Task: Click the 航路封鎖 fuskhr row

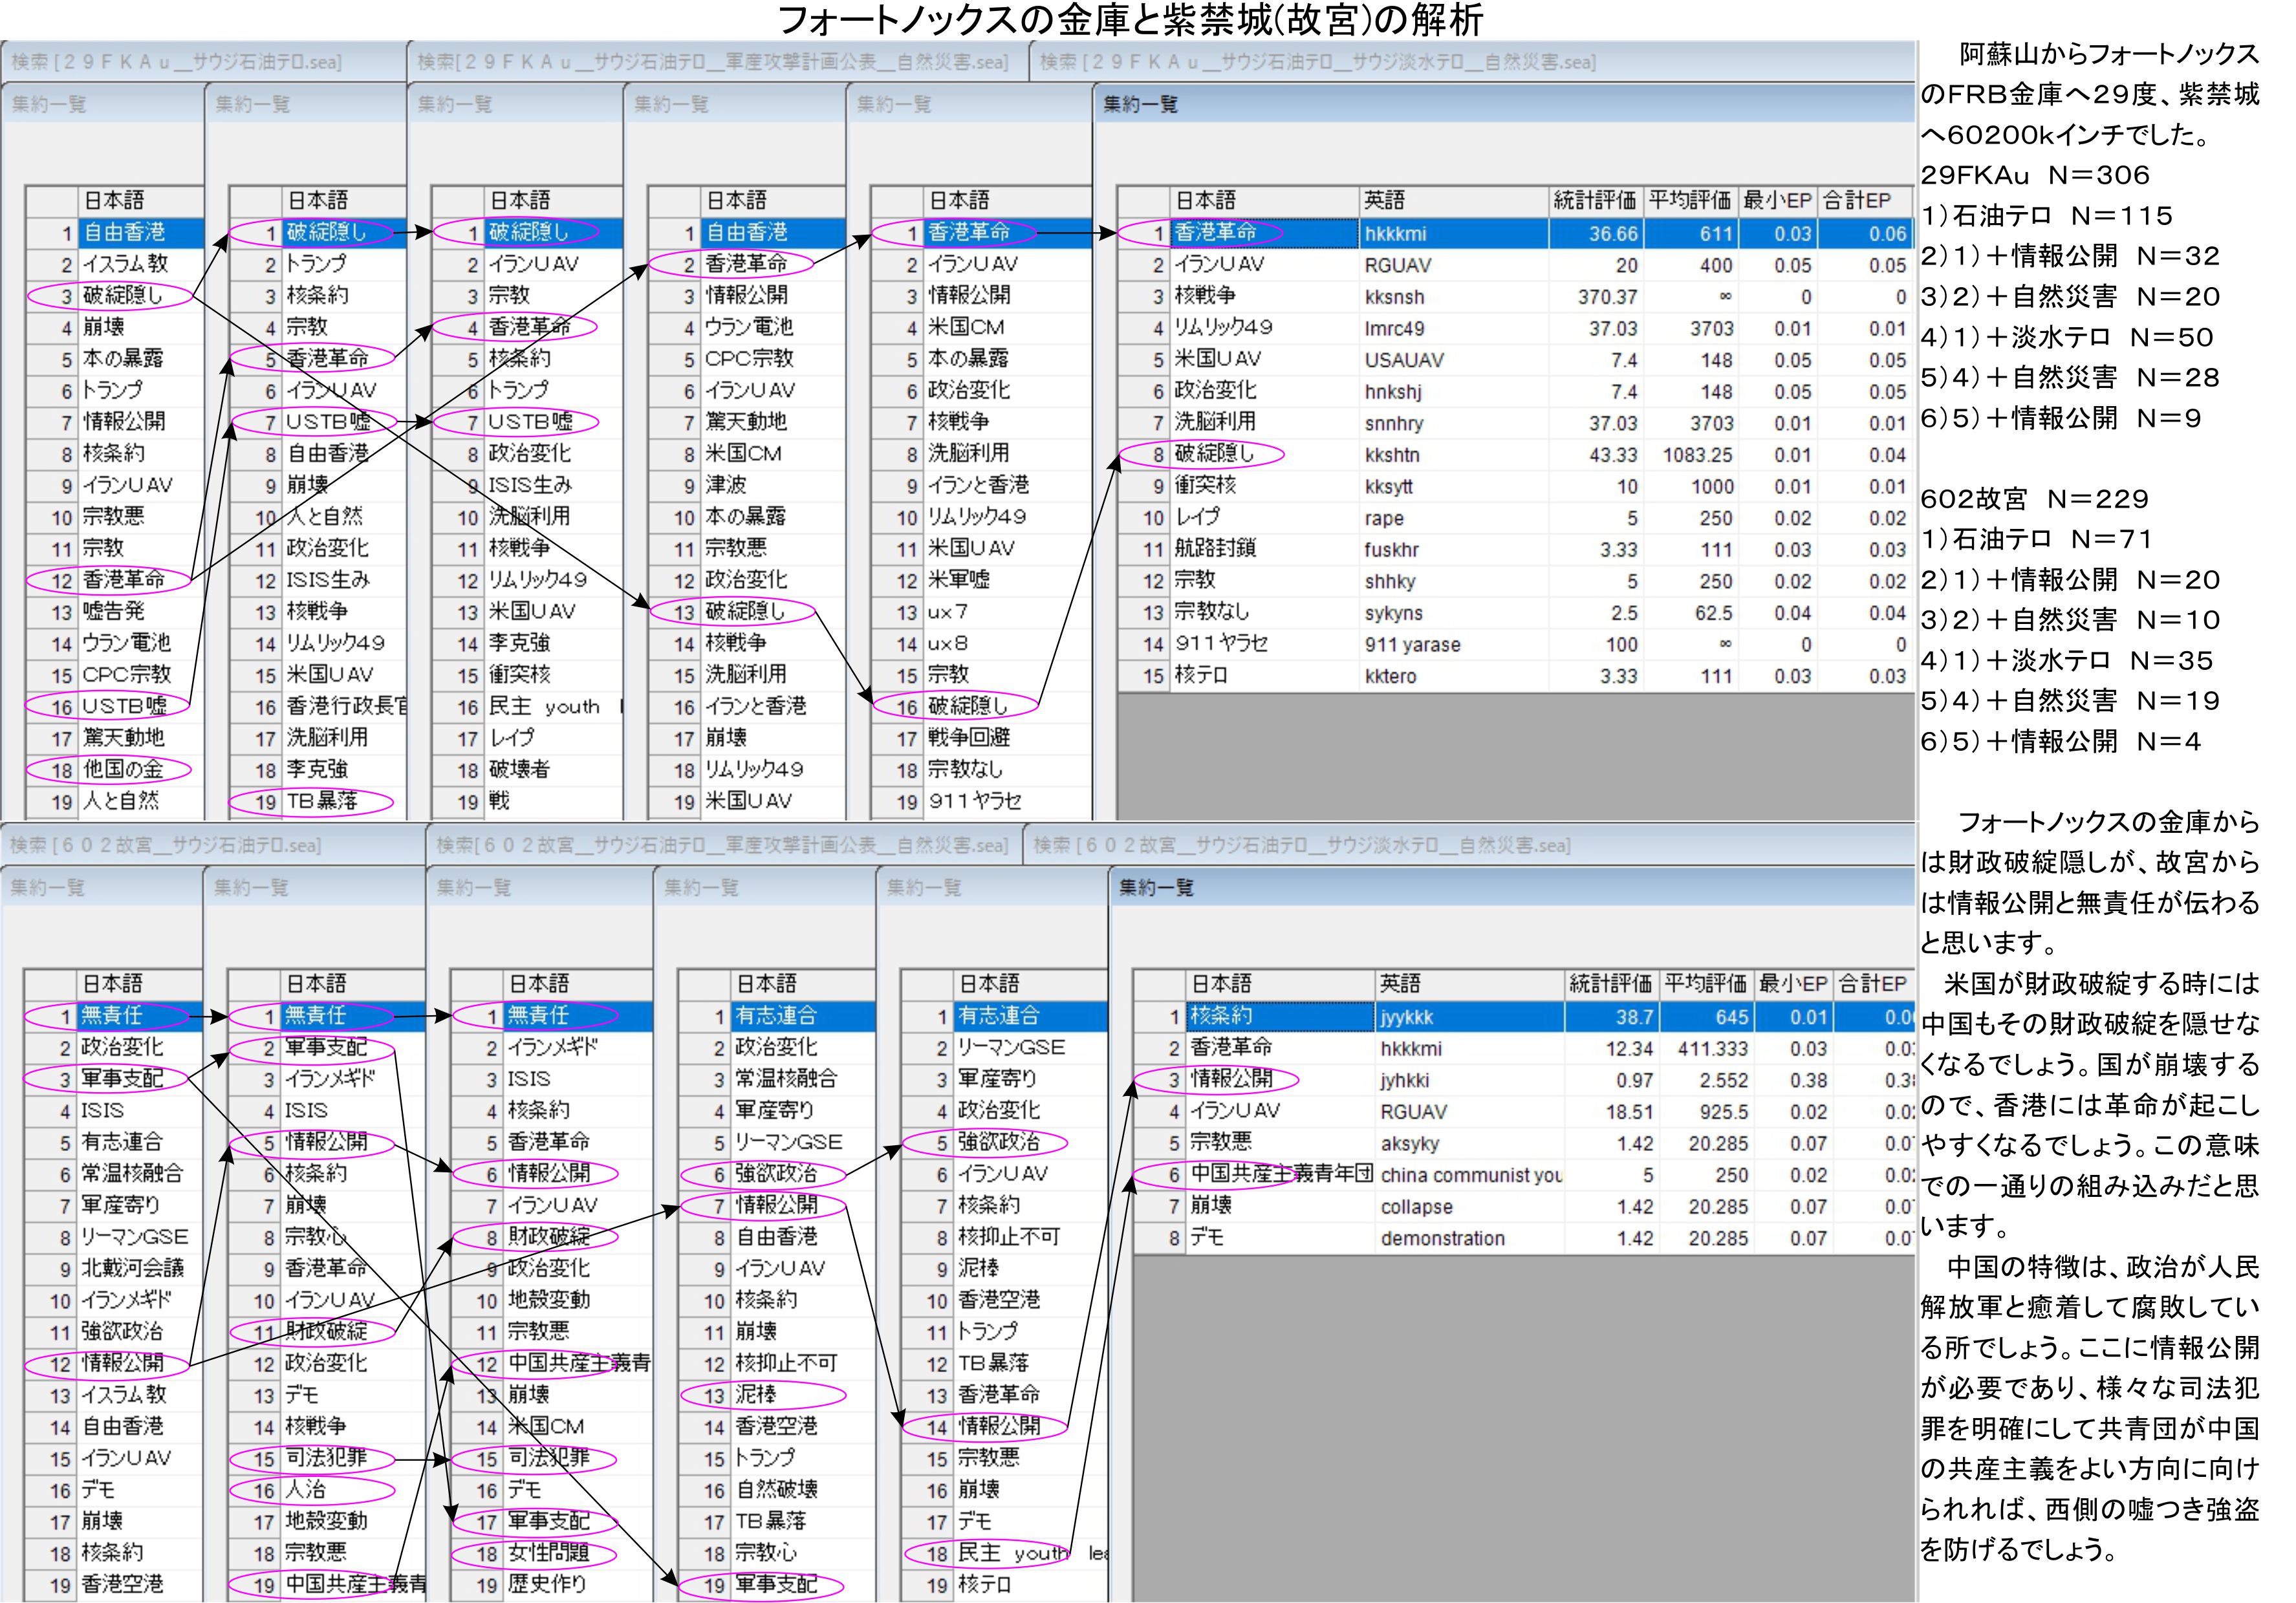Action: click(x=1215, y=549)
